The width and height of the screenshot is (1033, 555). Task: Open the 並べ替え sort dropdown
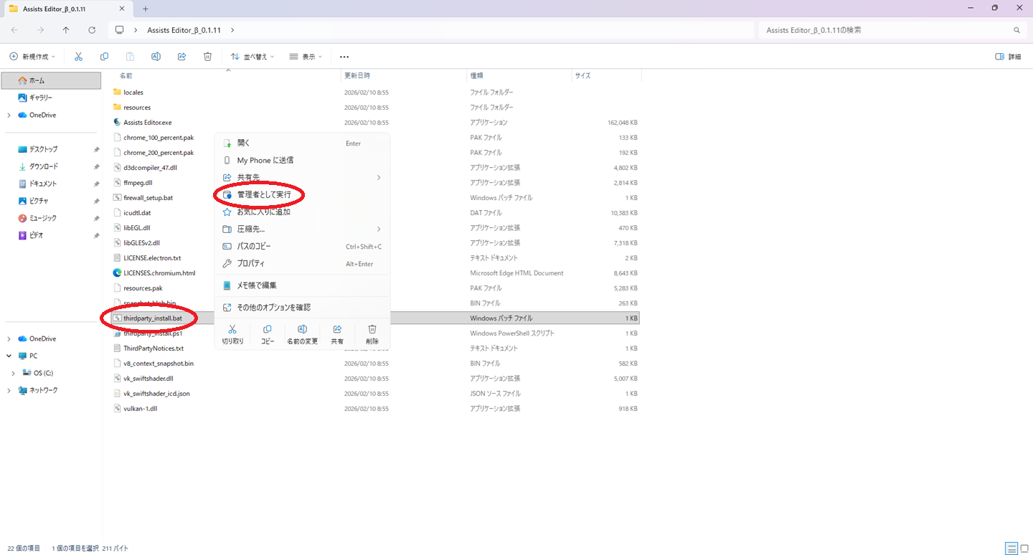click(253, 57)
